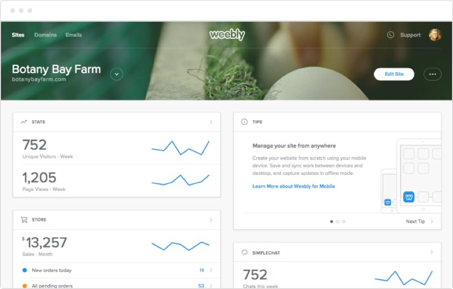Click the Weebly logo in header
The width and height of the screenshot is (453, 289).
pyautogui.click(x=227, y=35)
